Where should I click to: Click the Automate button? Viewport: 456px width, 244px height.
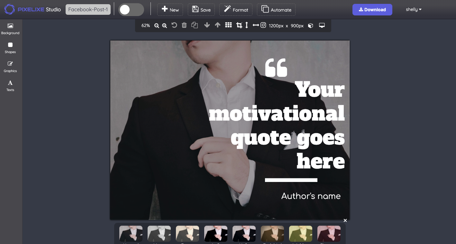point(276,10)
